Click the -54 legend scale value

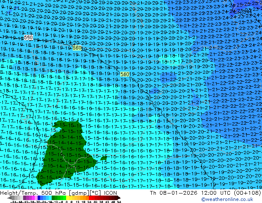tap(14, 202)
